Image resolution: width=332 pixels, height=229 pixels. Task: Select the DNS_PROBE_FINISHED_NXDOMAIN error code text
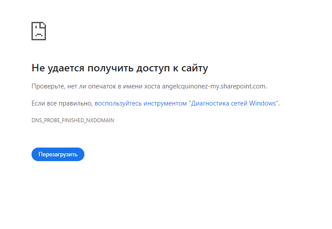(x=73, y=120)
